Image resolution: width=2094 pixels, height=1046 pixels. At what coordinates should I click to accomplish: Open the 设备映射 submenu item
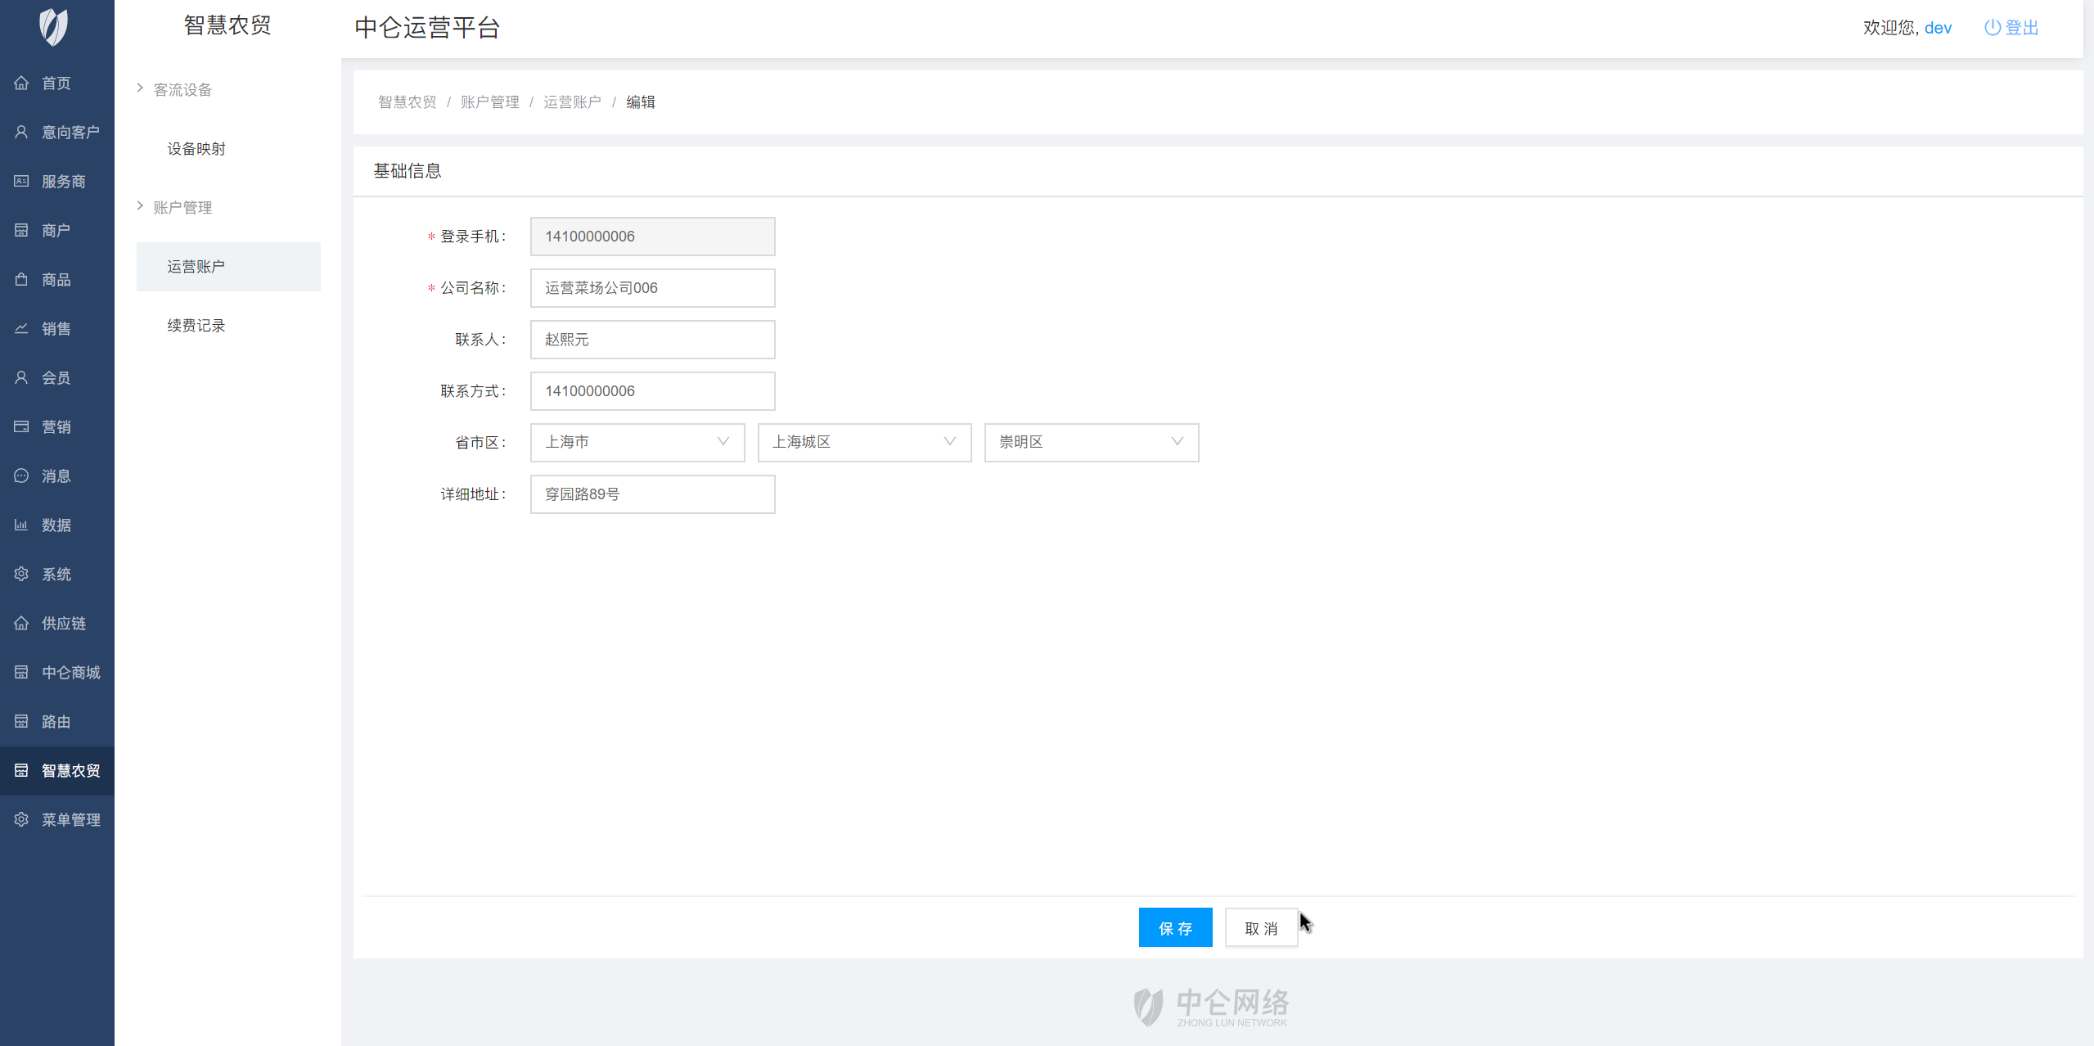click(x=196, y=148)
